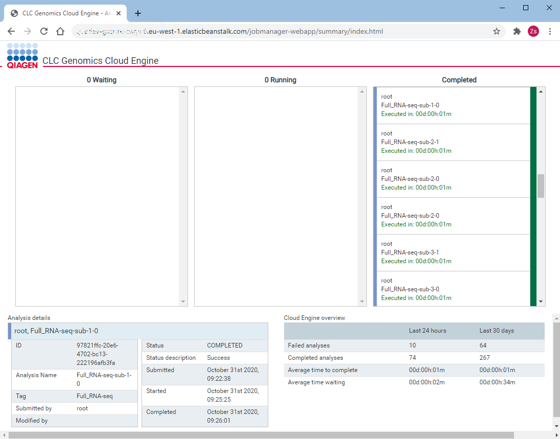Open the browser home page

click(60, 32)
